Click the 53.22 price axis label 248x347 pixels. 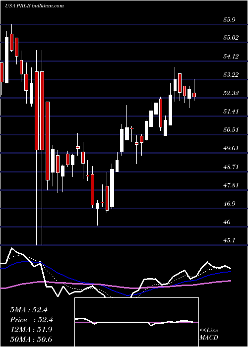pos(231,75)
